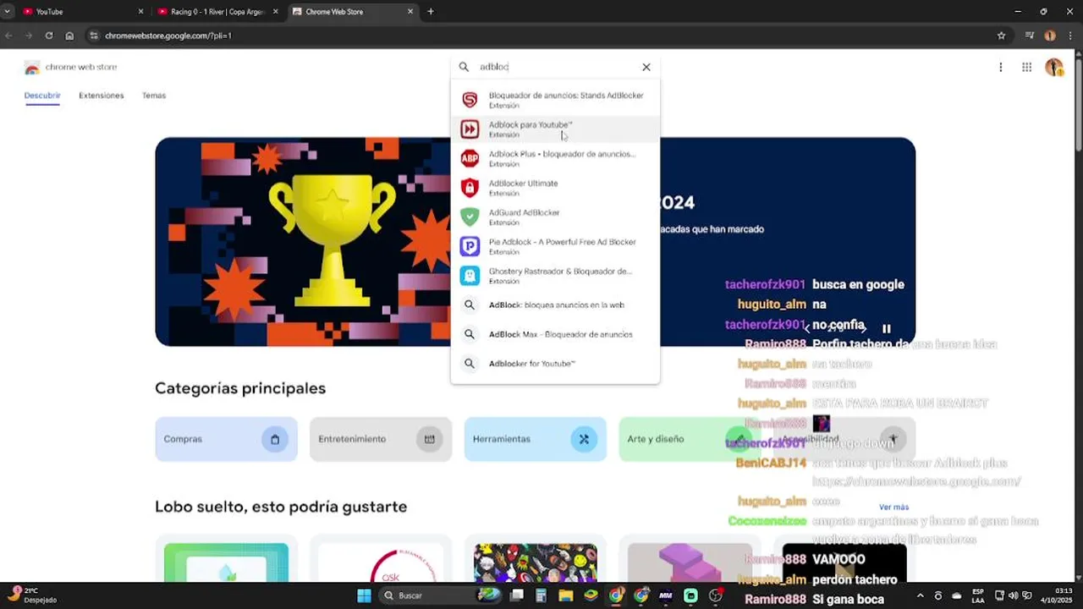This screenshot has height=609, width=1083.
Task: Open the weather widget showing 21°C
Action: tap(34, 595)
